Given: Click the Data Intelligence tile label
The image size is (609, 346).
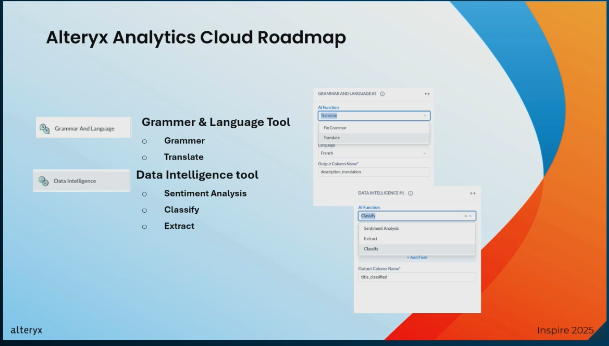Looking at the screenshot, I should [75, 181].
